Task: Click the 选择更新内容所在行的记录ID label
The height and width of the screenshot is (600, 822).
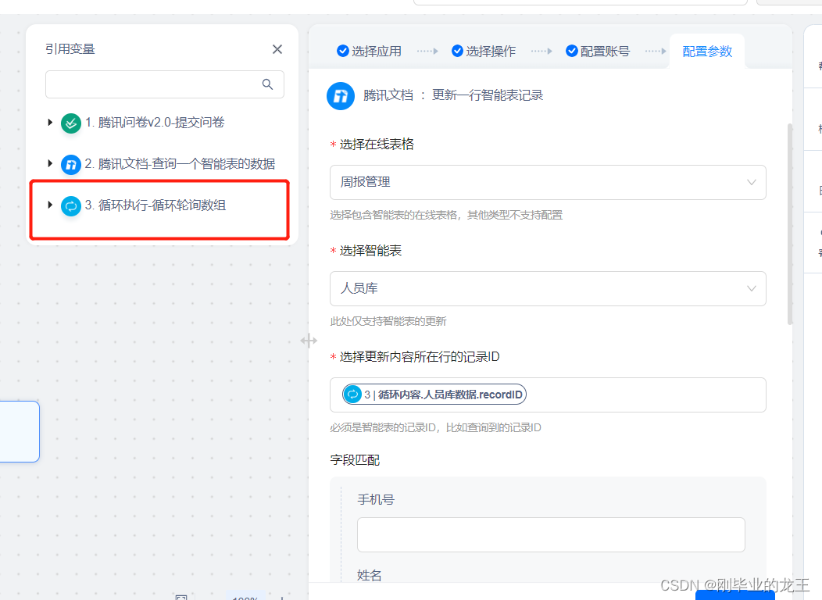Action: [x=420, y=357]
